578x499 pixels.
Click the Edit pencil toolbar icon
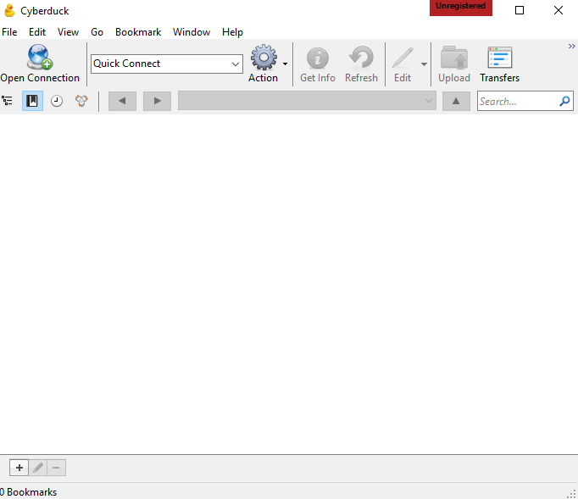click(x=402, y=58)
